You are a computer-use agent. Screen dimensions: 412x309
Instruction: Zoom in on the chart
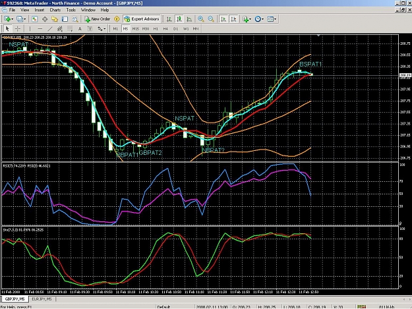[x=201, y=19]
